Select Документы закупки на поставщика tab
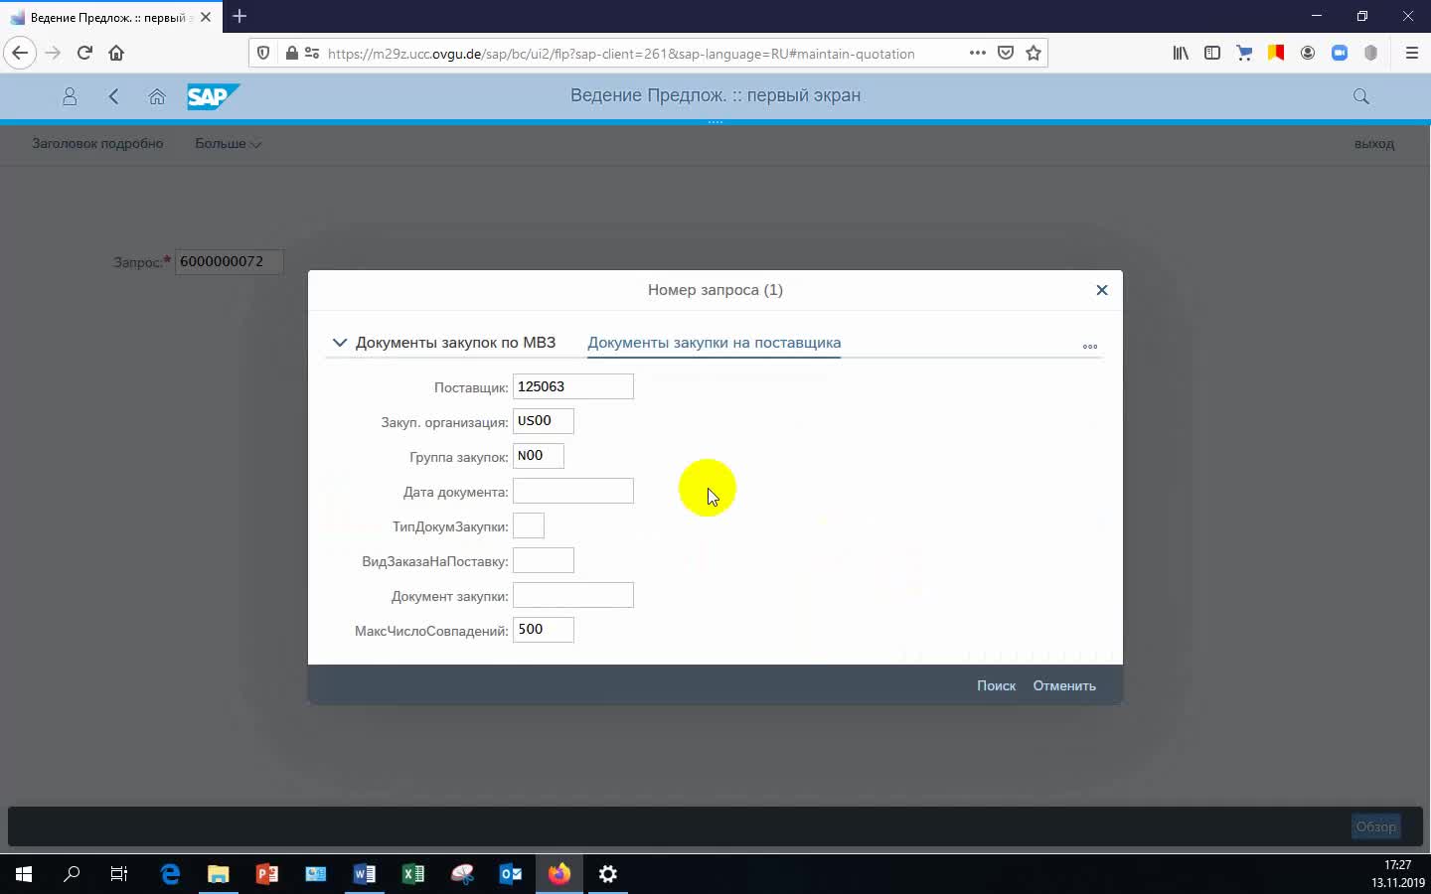This screenshot has height=894, width=1431. point(714,343)
